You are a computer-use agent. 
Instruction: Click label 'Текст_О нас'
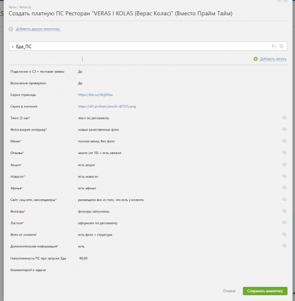19,118
